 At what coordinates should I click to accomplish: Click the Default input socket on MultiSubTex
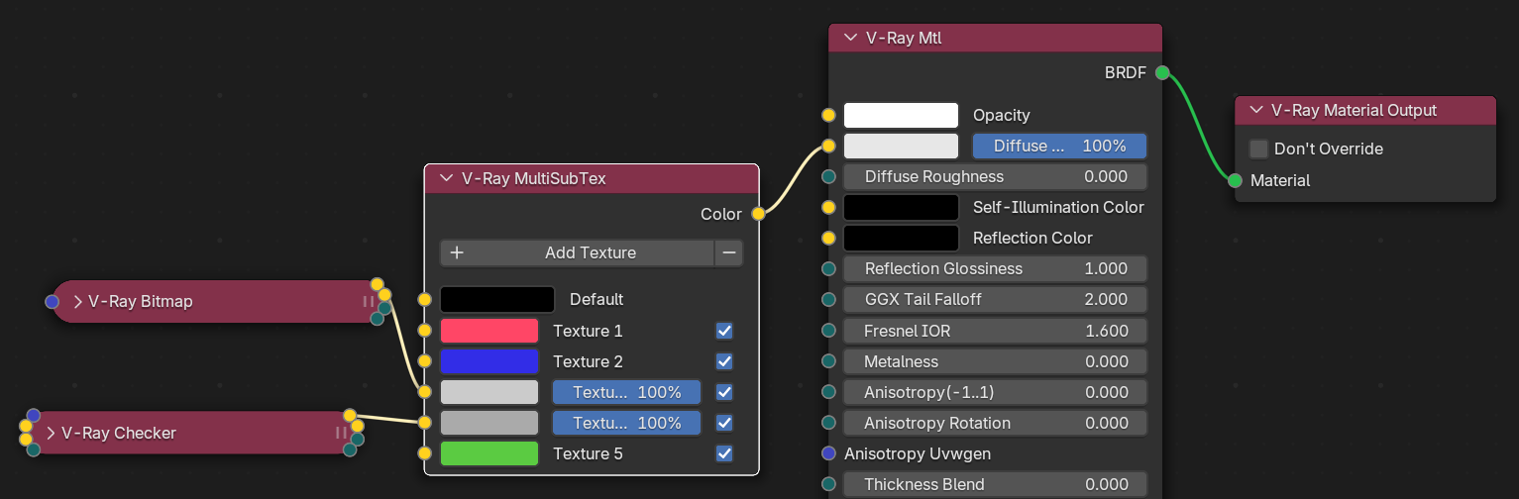click(x=425, y=299)
